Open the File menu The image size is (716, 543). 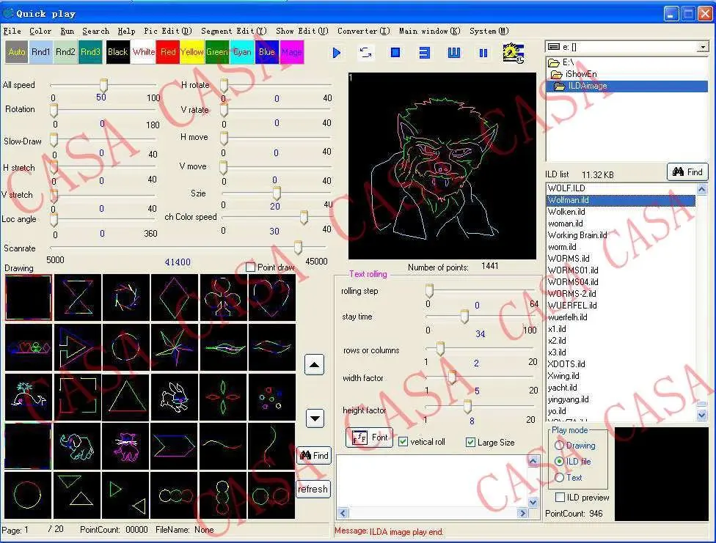12,31
